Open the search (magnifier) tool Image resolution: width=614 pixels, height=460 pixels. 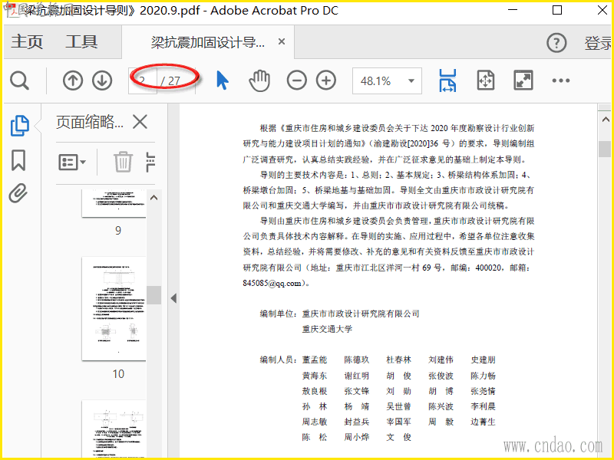(19, 81)
